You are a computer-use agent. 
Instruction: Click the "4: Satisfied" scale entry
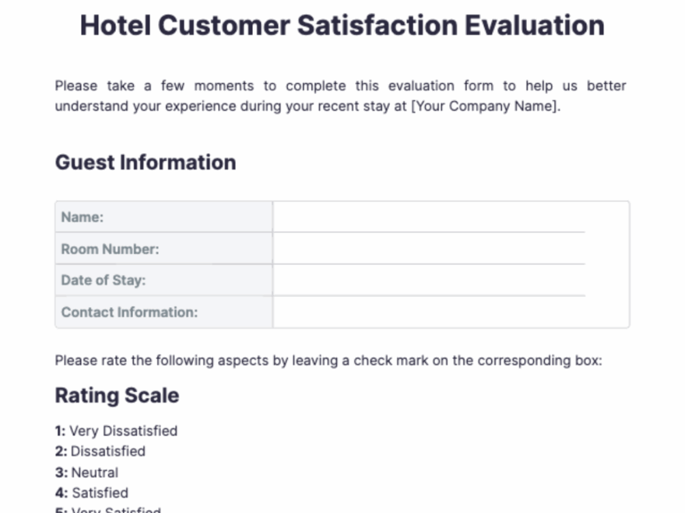point(92,492)
